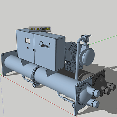Select the valve assembly atop the vertical pipe
Viewport: 117px width, 117px height.
click(x=86, y=39)
